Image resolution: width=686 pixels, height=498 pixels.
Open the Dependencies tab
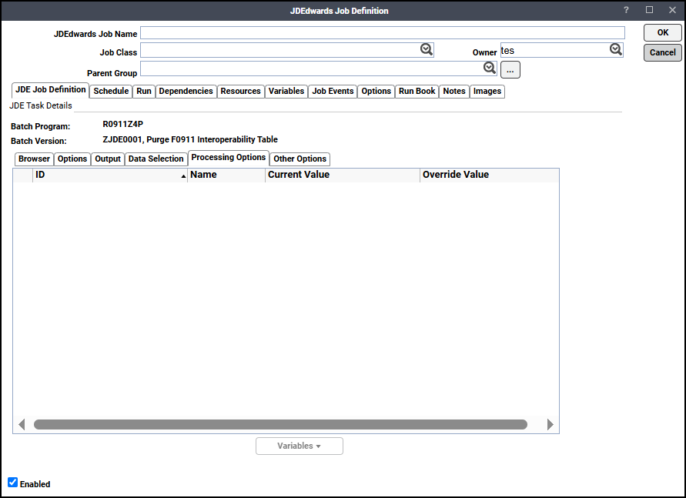pyautogui.click(x=186, y=91)
